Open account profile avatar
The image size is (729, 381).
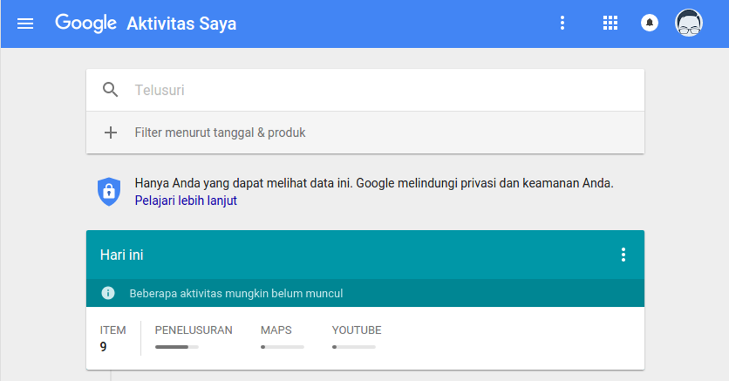(689, 23)
